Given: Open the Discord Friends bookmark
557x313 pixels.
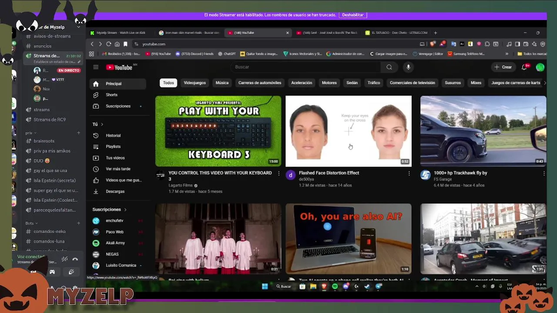Looking at the screenshot, I should pyautogui.click(x=195, y=54).
